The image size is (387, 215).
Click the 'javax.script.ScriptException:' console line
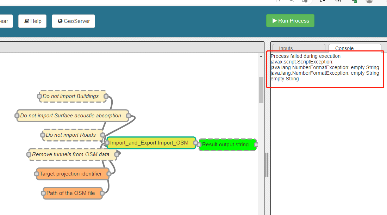(302, 62)
